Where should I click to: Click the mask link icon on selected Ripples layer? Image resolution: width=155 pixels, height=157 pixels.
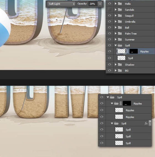(127, 51)
